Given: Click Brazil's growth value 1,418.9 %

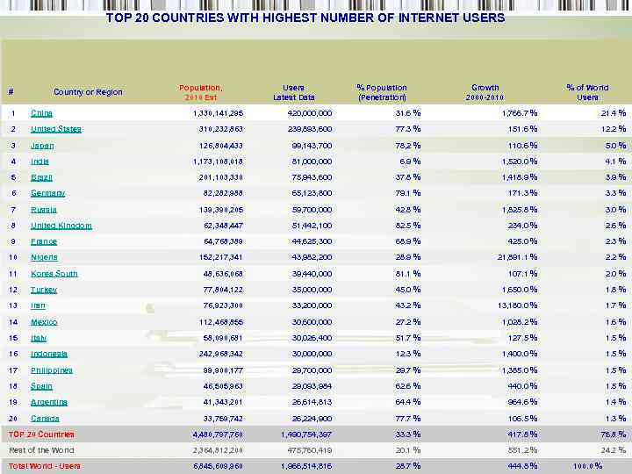Looking at the screenshot, I should 520,177.
